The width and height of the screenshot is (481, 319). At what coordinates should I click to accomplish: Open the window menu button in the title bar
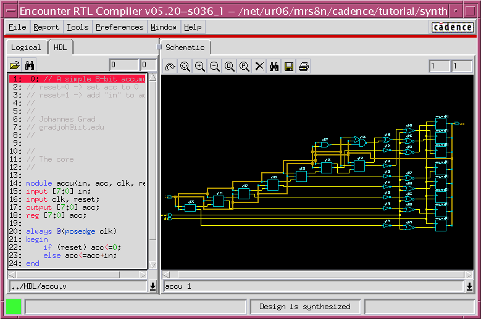pyautogui.click(x=11, y=11)
